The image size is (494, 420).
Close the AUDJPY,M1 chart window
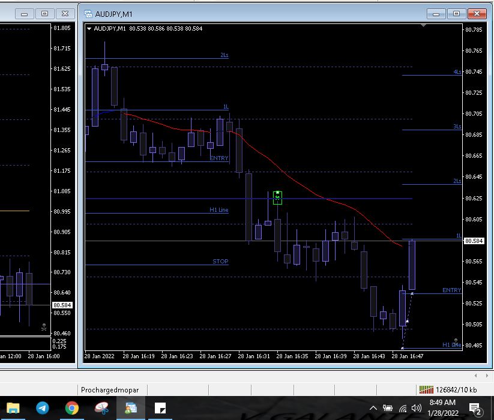[477, 14]
